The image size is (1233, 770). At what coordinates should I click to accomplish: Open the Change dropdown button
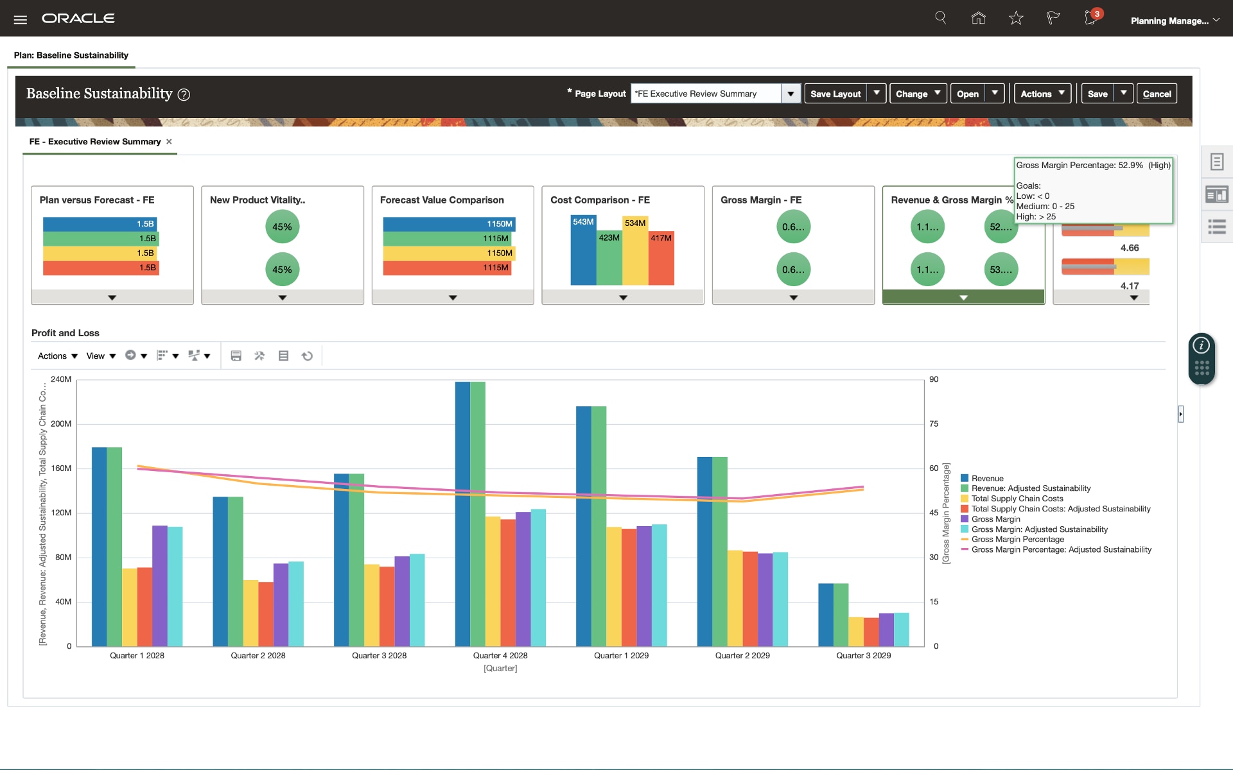click(918, 94)
